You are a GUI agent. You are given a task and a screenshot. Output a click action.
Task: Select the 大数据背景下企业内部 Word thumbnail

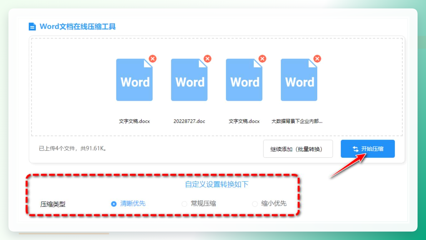tap(299, 80)
